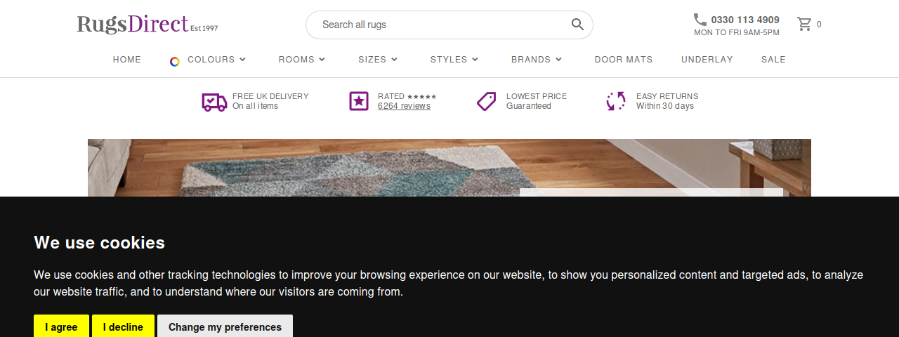The image size is (899, 337).
Task: Open the Sale menu item
Action: pyautogui.click(x=773, y=60)
